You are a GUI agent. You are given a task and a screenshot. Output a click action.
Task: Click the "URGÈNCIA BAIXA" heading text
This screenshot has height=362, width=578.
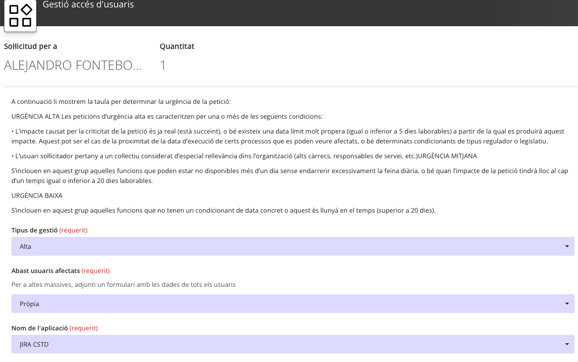pyautogui.click(x=37, y=195)
